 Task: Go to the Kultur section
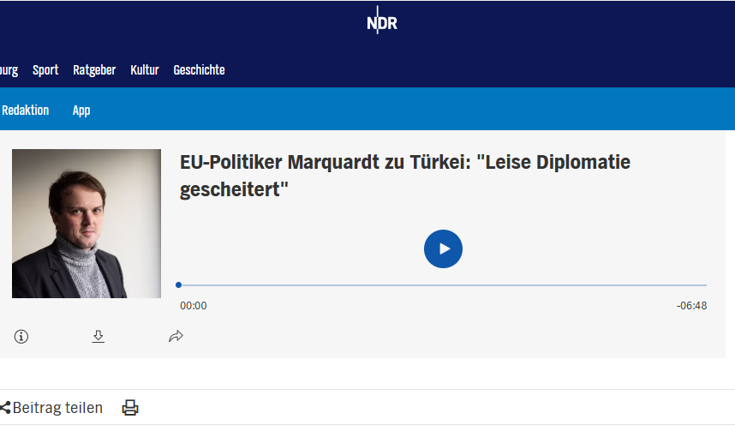145,70
